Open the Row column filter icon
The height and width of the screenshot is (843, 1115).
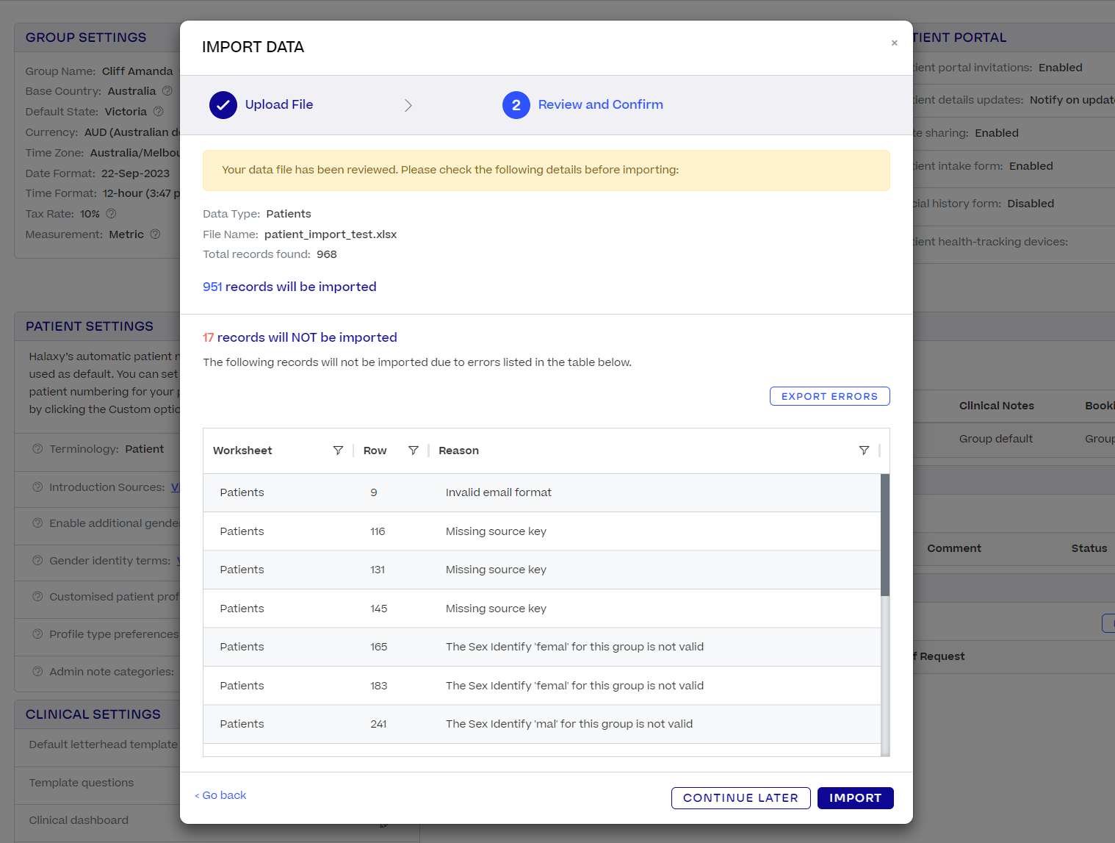click(414, 450)
